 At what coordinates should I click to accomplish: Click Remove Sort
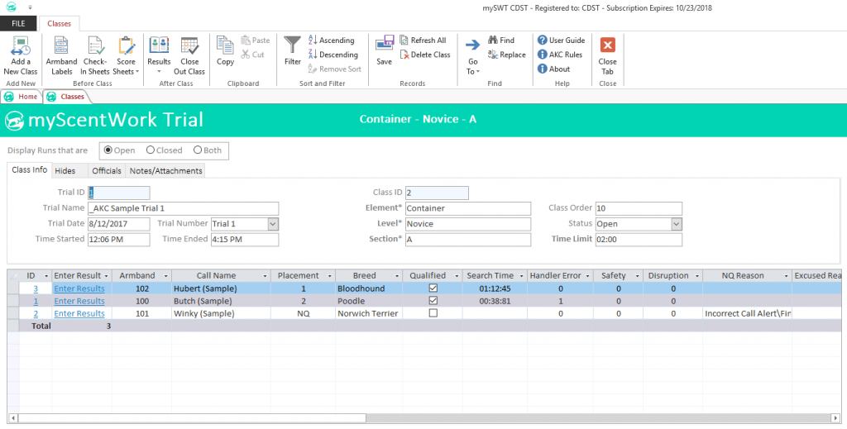pyautogui.click(x=334, y=69)
